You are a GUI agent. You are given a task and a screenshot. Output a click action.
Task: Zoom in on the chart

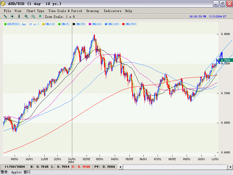[x=26, y=16]
